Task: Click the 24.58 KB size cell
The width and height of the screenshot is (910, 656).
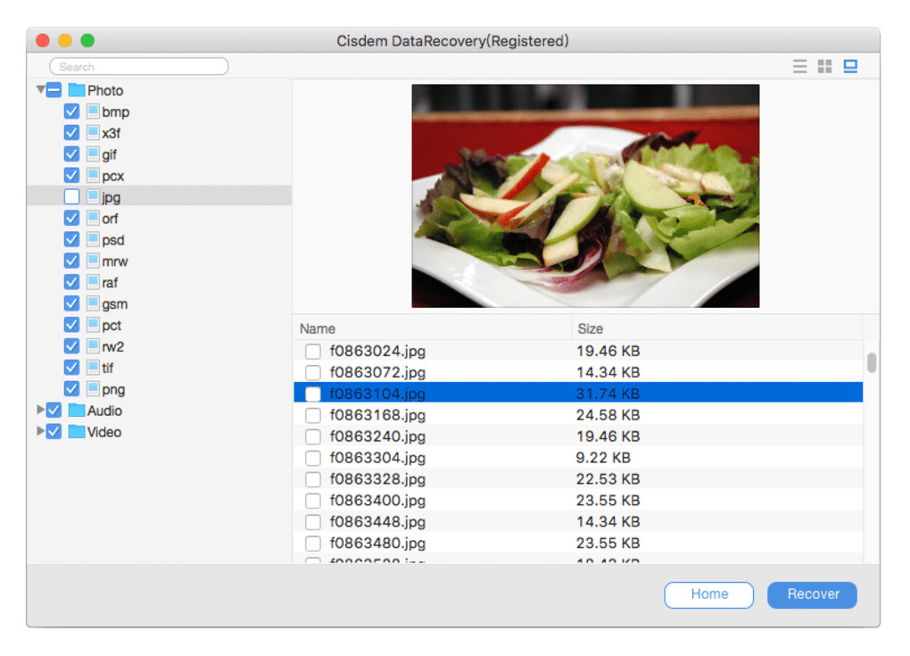Action: tap(608, 415)
